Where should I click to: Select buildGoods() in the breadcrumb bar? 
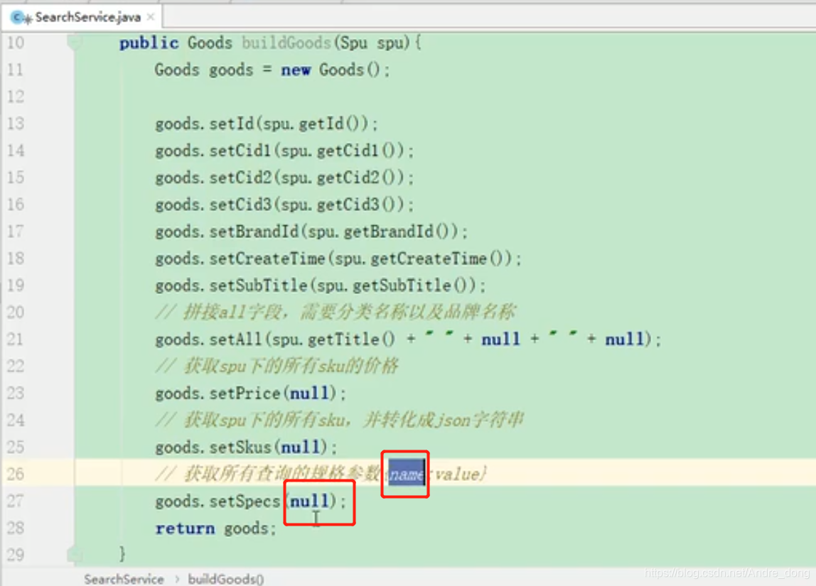226,579
